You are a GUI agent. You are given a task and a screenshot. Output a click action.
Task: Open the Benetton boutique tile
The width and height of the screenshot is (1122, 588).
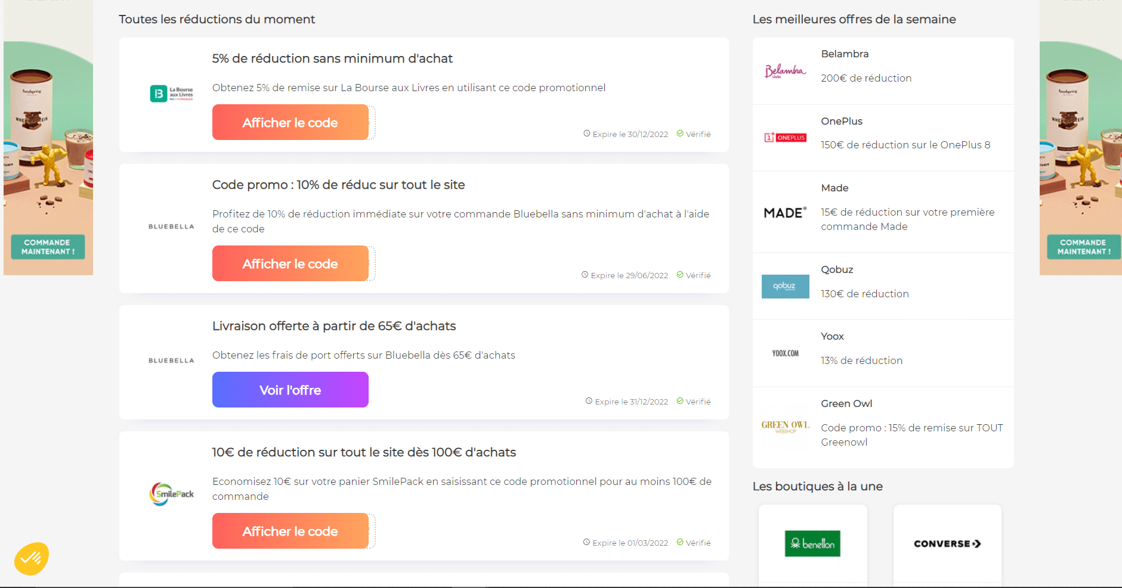point(813,543)
